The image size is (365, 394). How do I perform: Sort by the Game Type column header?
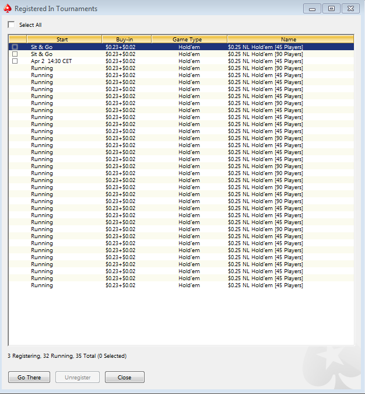pyautogui.click(x=189, y=39)
